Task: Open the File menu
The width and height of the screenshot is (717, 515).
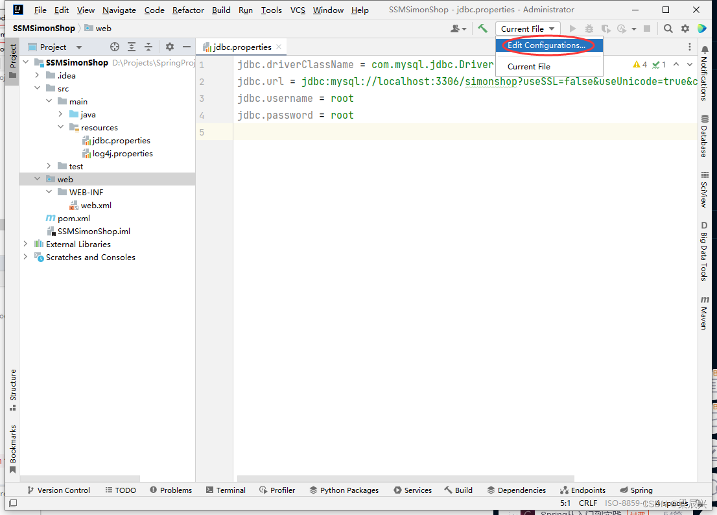Action: click(x=40, y=10)
